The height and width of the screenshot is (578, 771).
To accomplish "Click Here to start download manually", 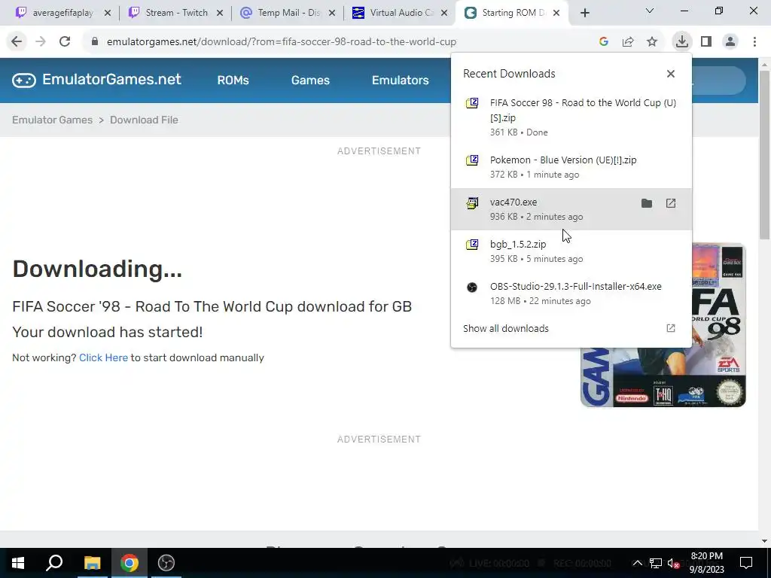I will [103, 357].
